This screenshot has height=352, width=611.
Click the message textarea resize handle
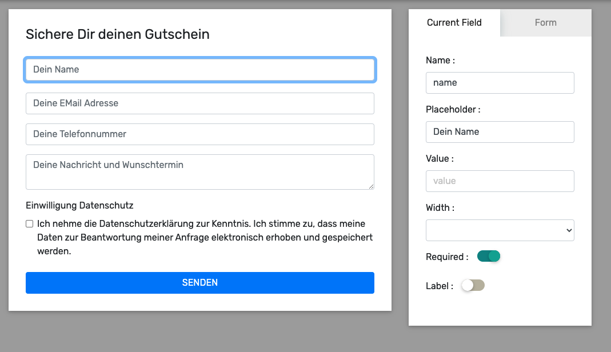(371, 186)
